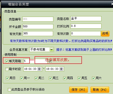Click the 类型信息 group label
The image size is (113, 94).
[10, 11]
